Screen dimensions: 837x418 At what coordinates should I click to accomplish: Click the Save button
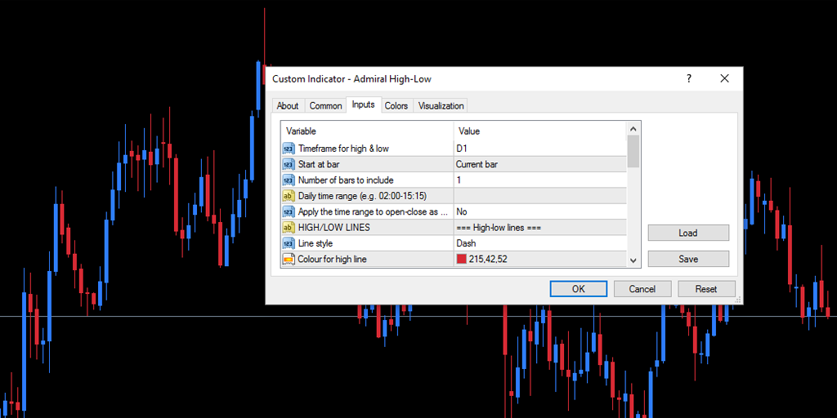pos(688,259)
